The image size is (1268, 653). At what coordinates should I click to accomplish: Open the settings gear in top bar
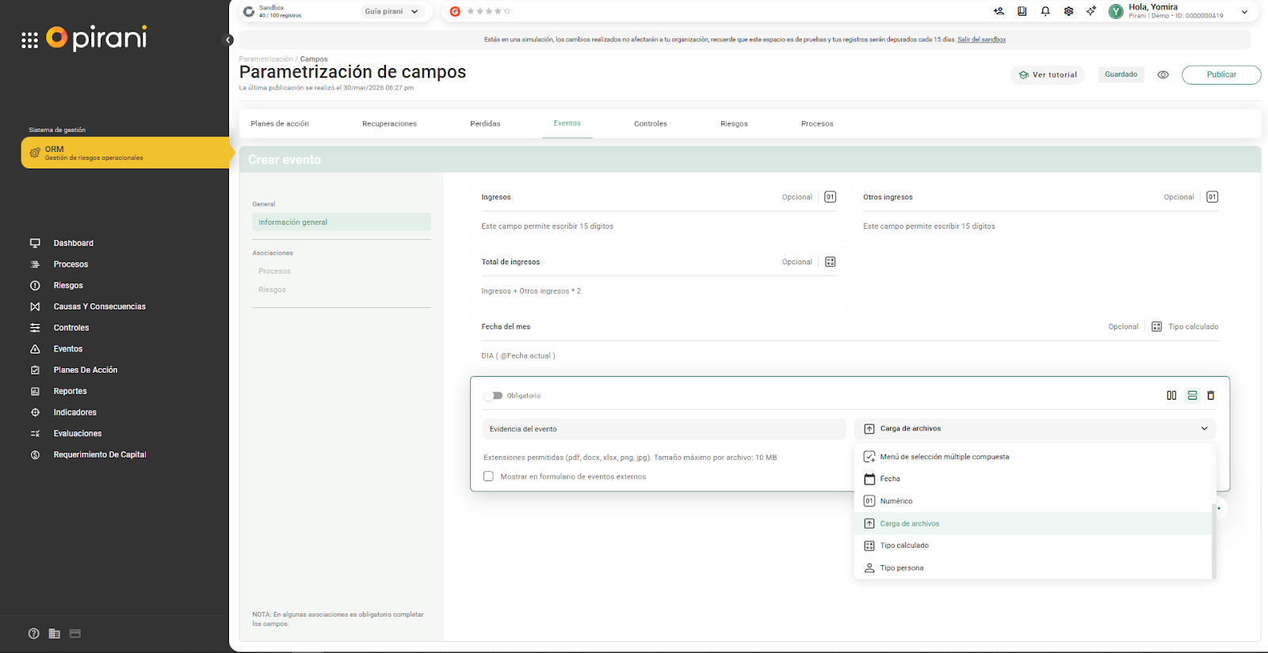point(1068,11)
